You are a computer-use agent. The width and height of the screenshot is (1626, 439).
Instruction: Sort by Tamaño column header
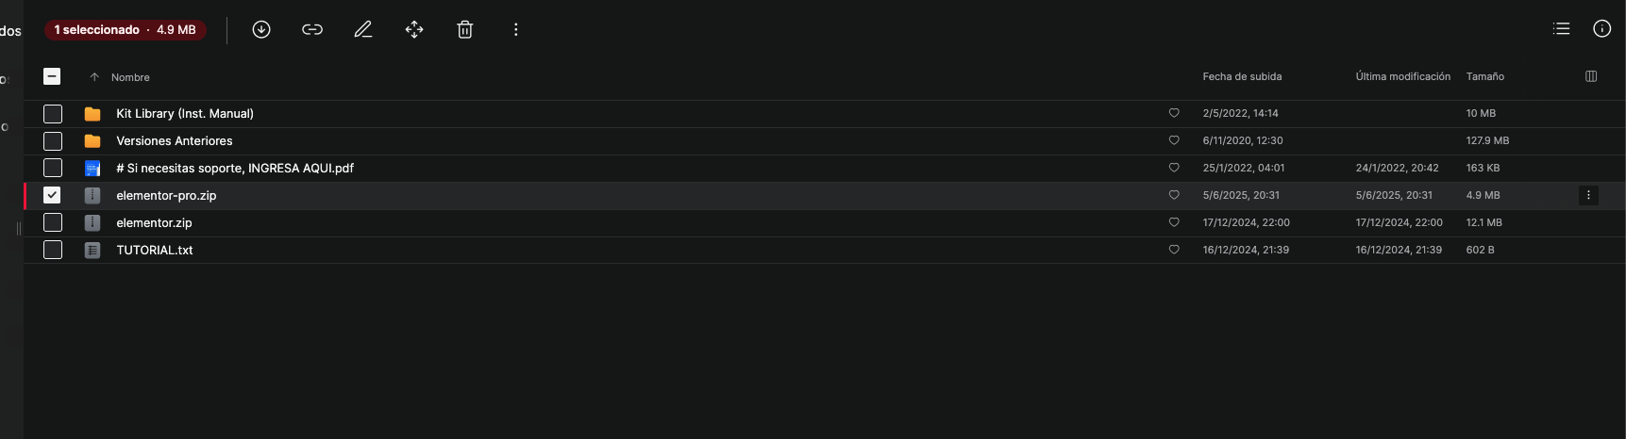coord(1485,76)
